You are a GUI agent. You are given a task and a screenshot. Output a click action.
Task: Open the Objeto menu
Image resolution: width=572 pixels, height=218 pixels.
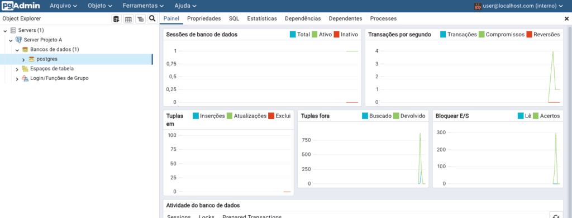pos(100,6)
